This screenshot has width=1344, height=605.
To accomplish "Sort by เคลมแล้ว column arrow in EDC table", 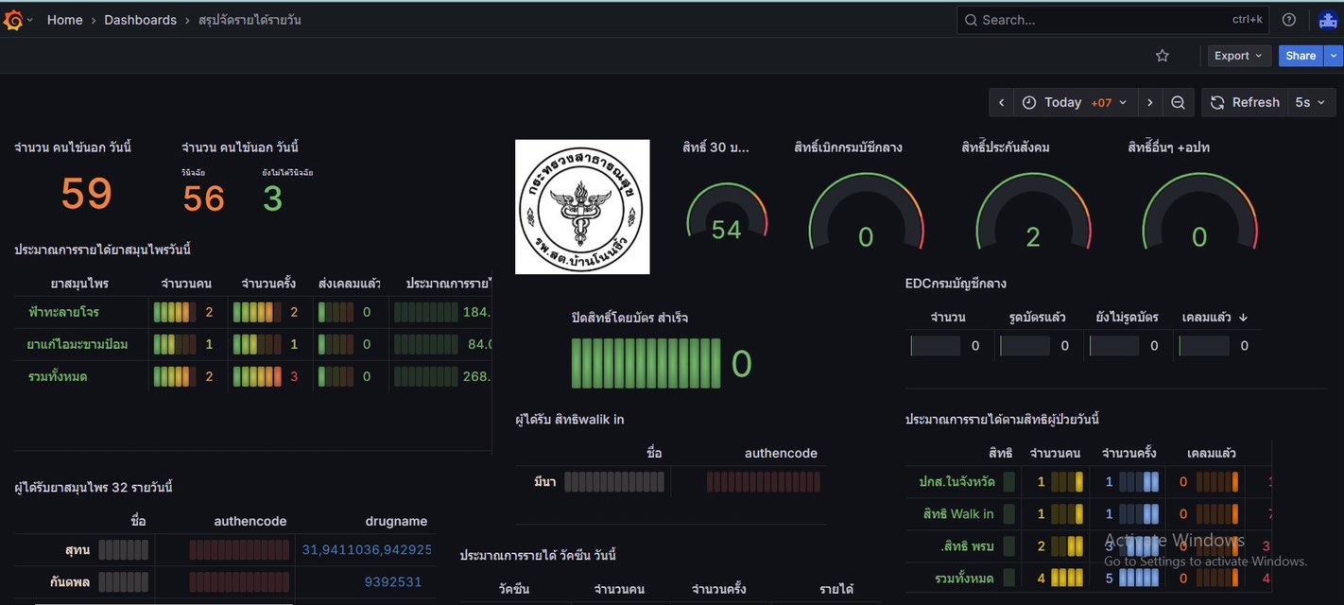I will pos(1243,318).
